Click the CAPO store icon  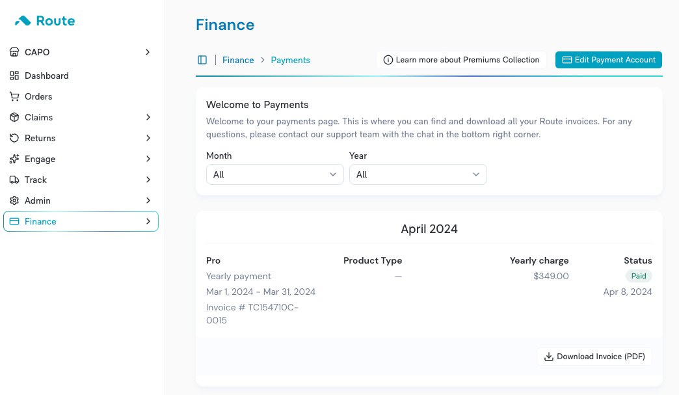[14, 52]
